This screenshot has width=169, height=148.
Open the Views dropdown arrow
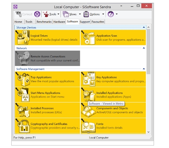coord(80,14)
